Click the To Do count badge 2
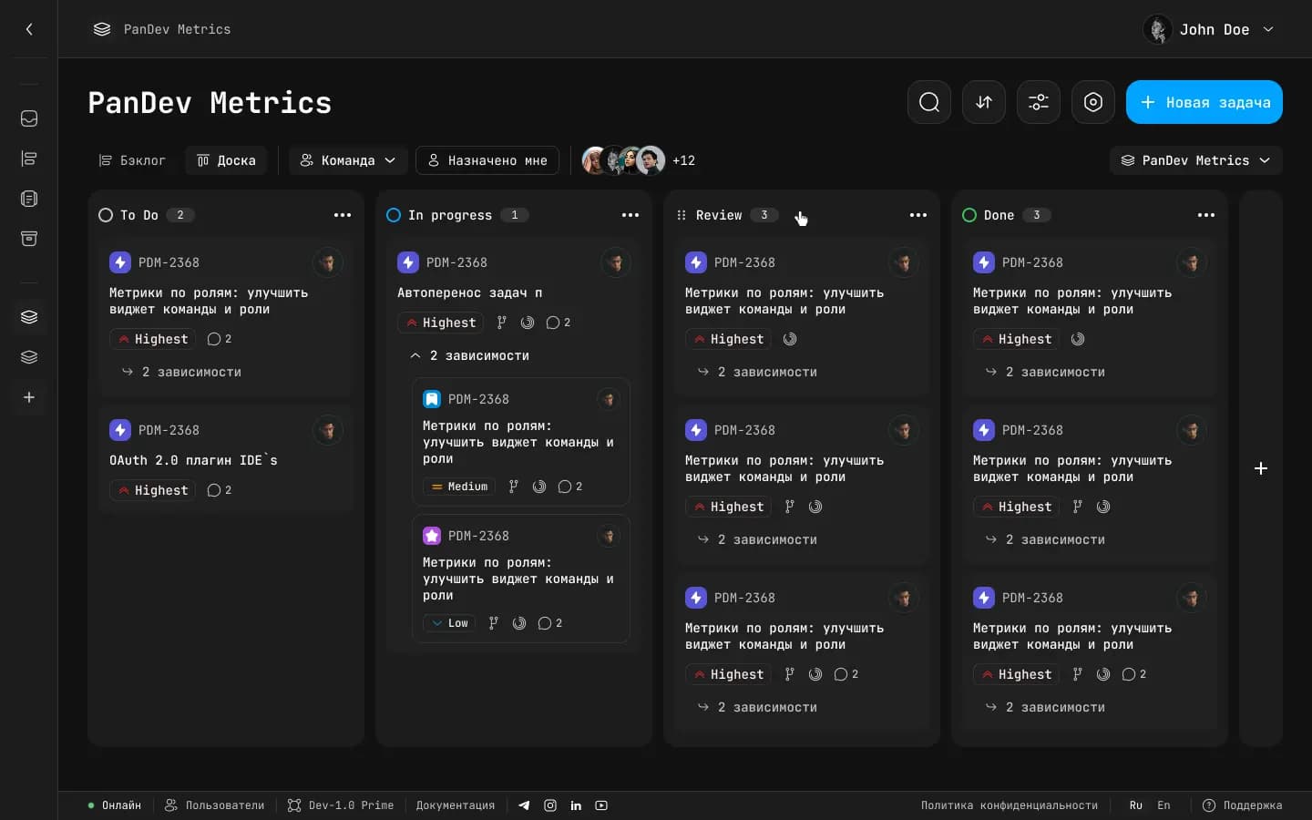 coord(180,215)
